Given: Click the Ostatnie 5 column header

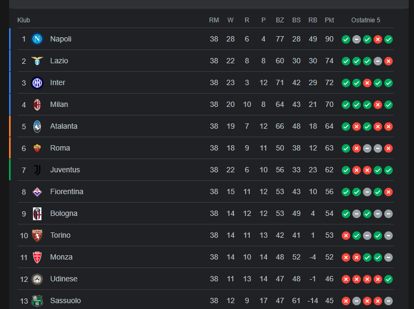Looking at the screenshot, I should coord(366,20).
